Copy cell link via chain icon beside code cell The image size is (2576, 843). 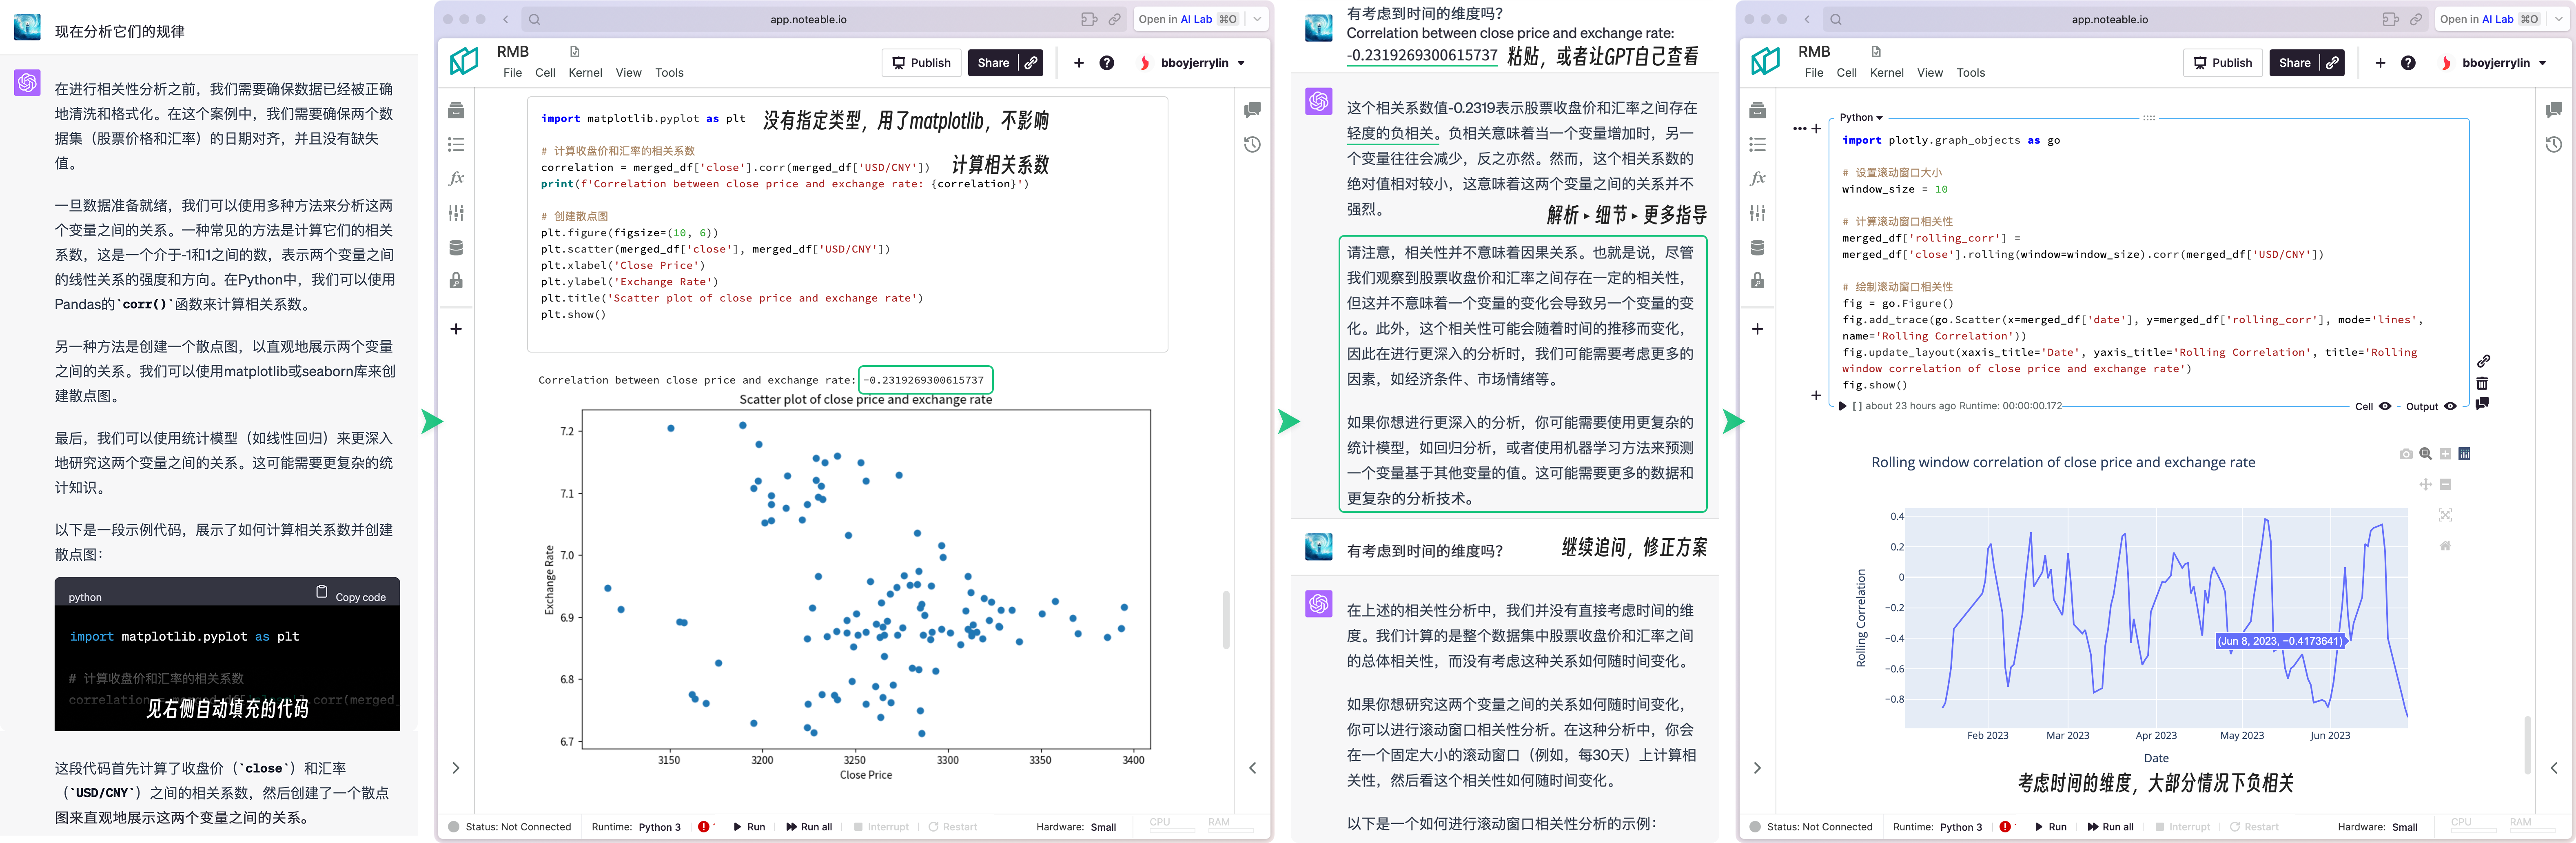2483,361
